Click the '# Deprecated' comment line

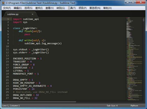pos(40,92)
